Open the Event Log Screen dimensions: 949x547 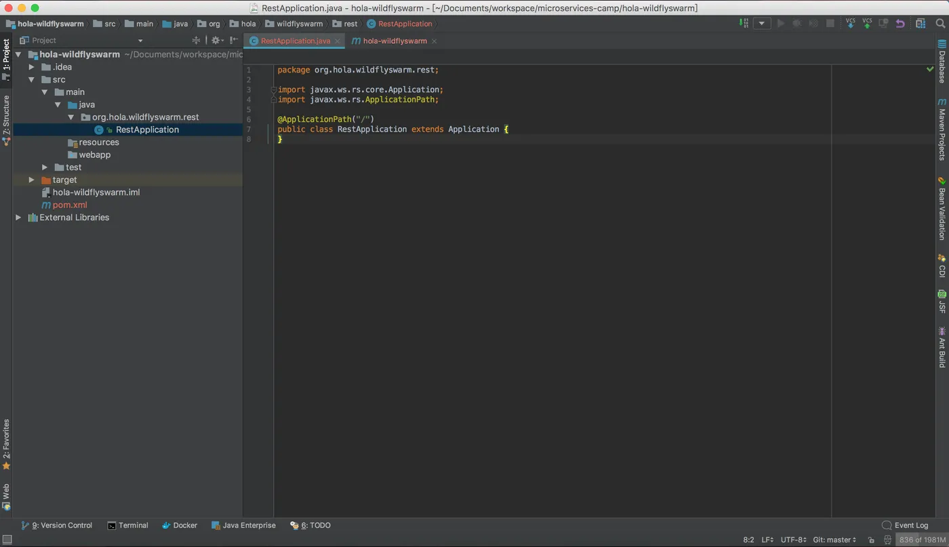click(x=905, y=525)
